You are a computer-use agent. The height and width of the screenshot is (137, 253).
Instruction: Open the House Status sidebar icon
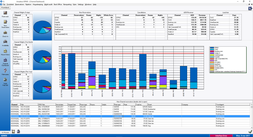click(x=5, y=51)
